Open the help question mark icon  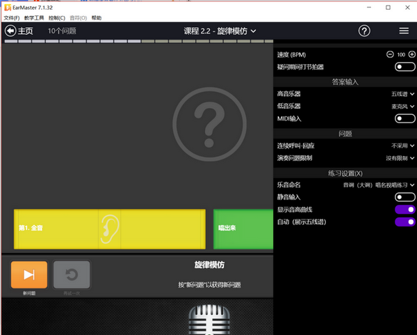coord(364,31)
